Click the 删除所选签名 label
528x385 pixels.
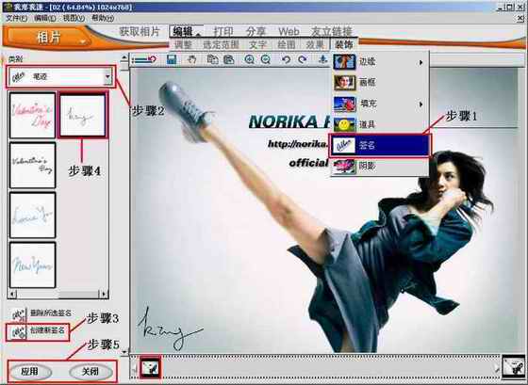point(51,313)
